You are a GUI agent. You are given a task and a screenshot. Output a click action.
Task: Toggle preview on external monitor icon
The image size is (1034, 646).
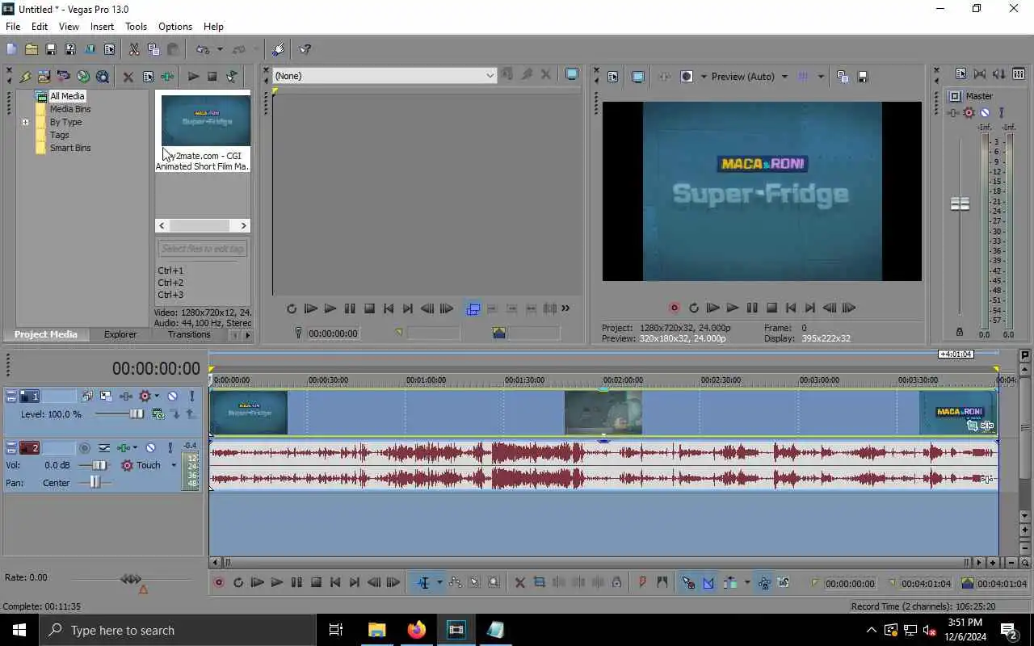point(638,77)
